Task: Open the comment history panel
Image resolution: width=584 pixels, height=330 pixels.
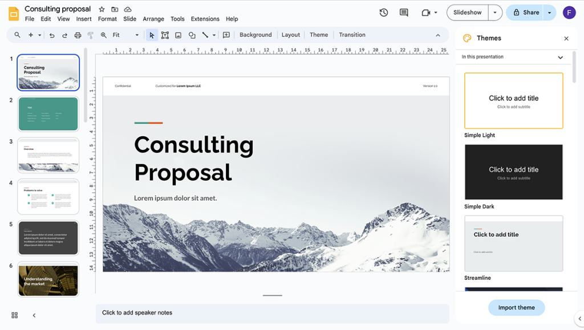Action: click(403, 12)
